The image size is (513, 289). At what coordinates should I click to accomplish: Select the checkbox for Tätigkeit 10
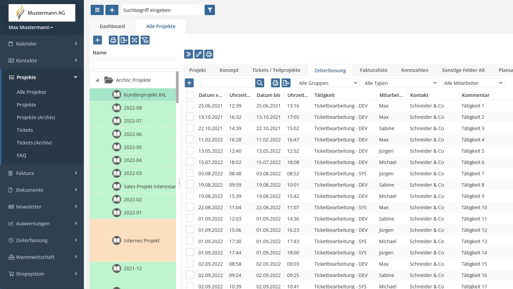(x=190, y=207)
